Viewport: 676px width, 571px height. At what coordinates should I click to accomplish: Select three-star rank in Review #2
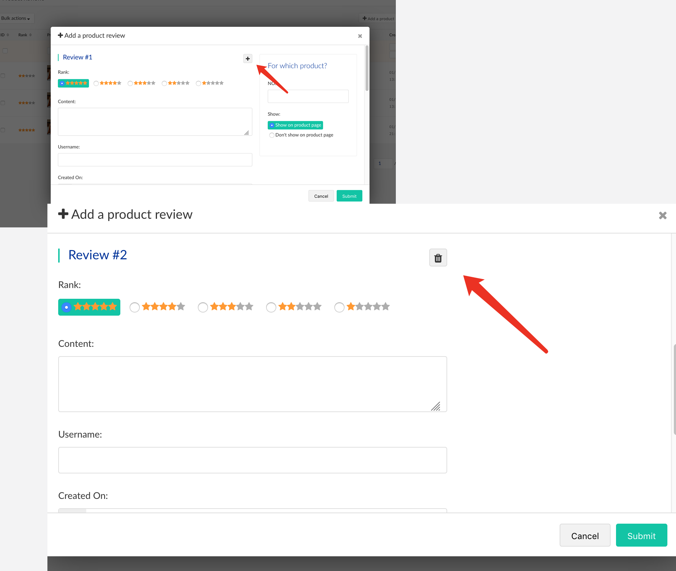[x=203, y=307]
